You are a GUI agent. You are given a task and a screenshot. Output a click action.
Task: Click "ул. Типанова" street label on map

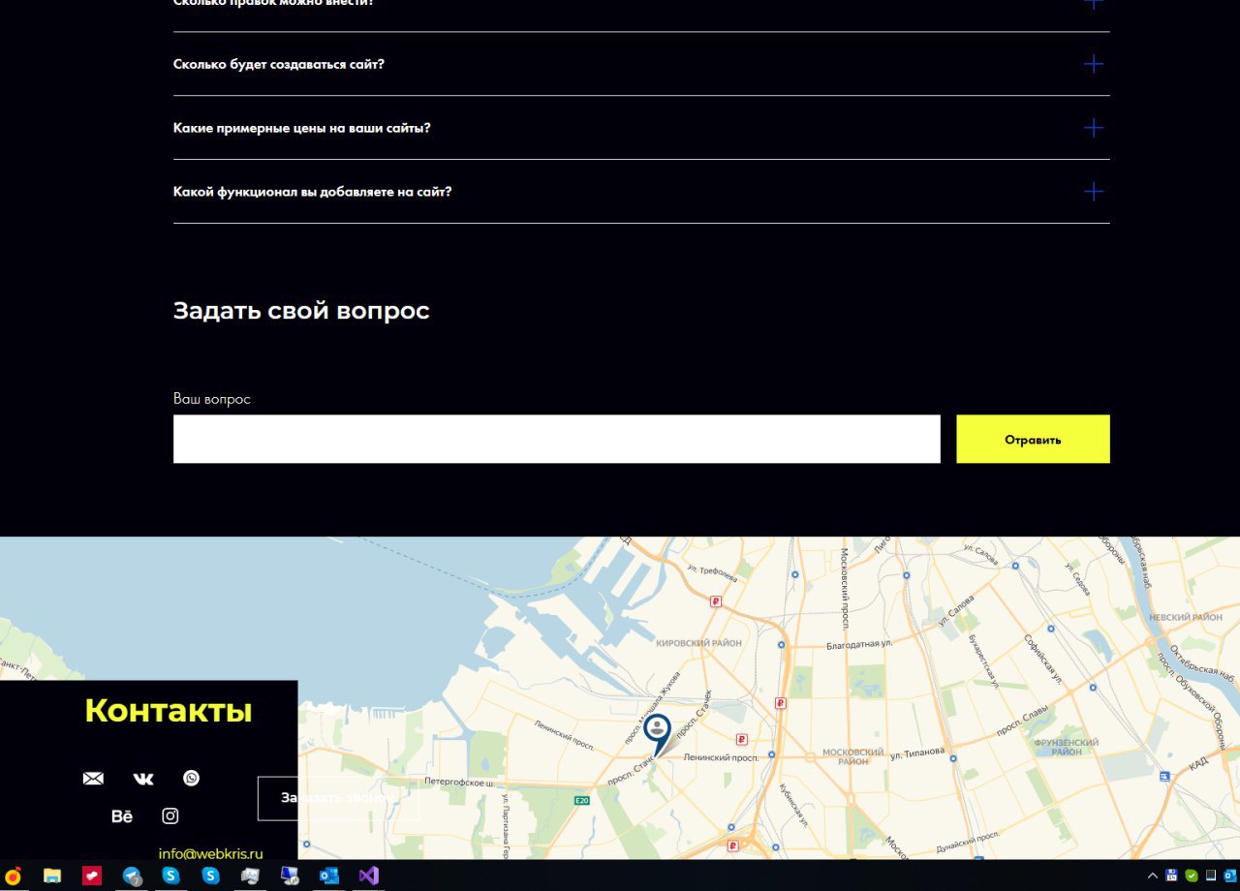coord(917,753)
